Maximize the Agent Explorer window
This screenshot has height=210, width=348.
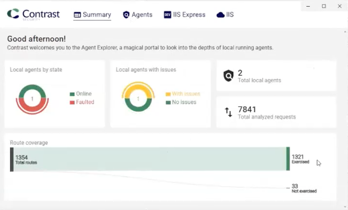pyautogui.click(x=324, y=6)
